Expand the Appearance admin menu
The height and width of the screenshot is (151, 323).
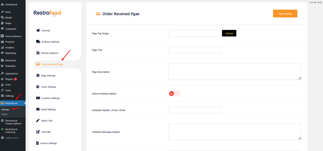pos(11,73)
